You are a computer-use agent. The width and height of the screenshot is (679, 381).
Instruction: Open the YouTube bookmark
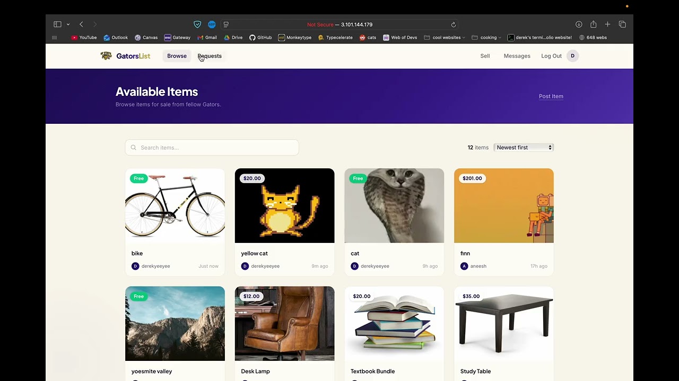[x=84, y=38]
